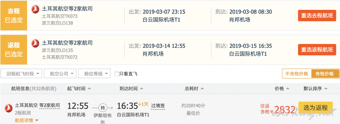Switch to 不含税价格 option
This screenshot has height=124, width=340.
tap(296, 74)
